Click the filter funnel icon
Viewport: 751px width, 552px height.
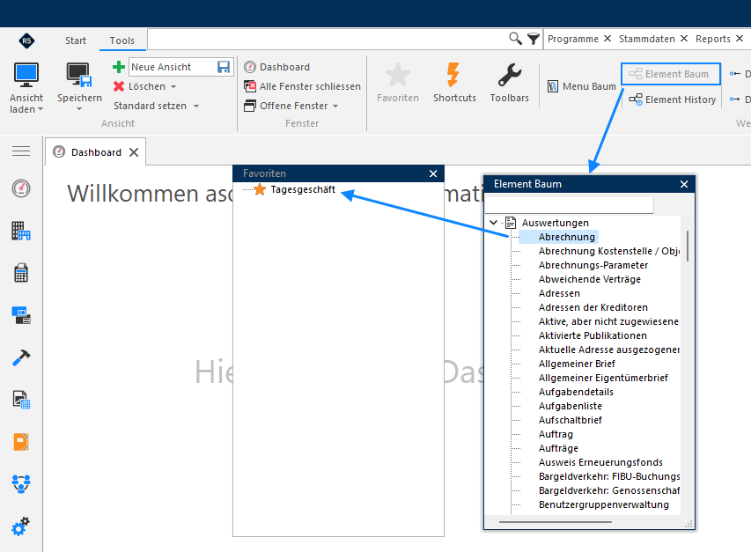coord(533,39)
